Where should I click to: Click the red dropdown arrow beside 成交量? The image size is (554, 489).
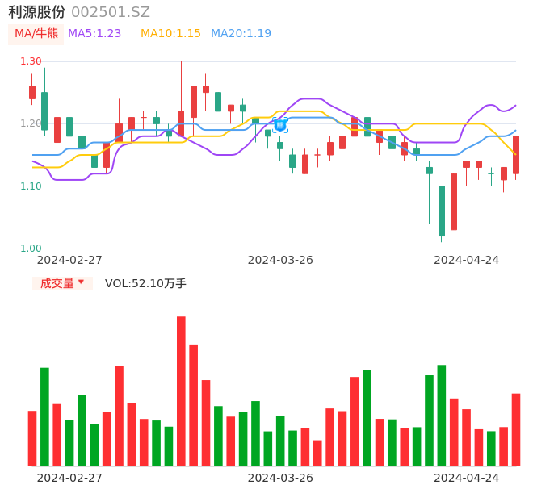[81, 282]
